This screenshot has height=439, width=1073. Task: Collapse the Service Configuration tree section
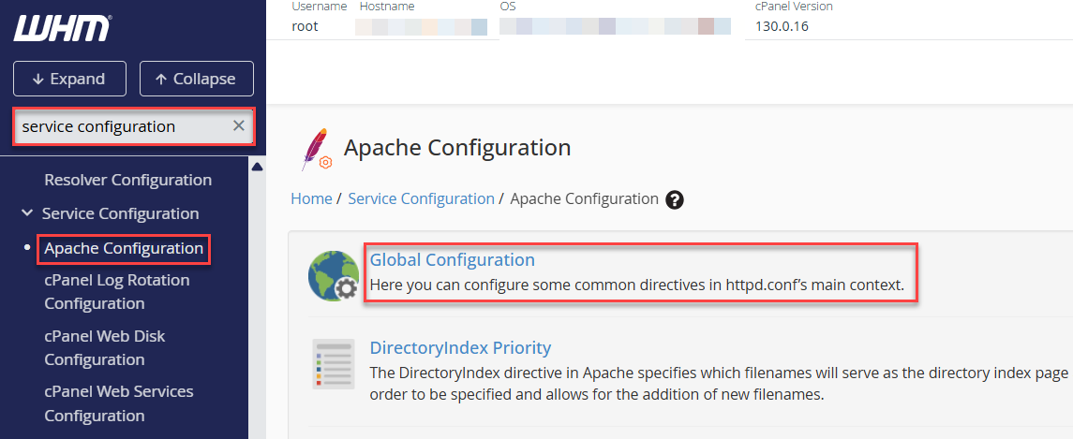point(26,213)
